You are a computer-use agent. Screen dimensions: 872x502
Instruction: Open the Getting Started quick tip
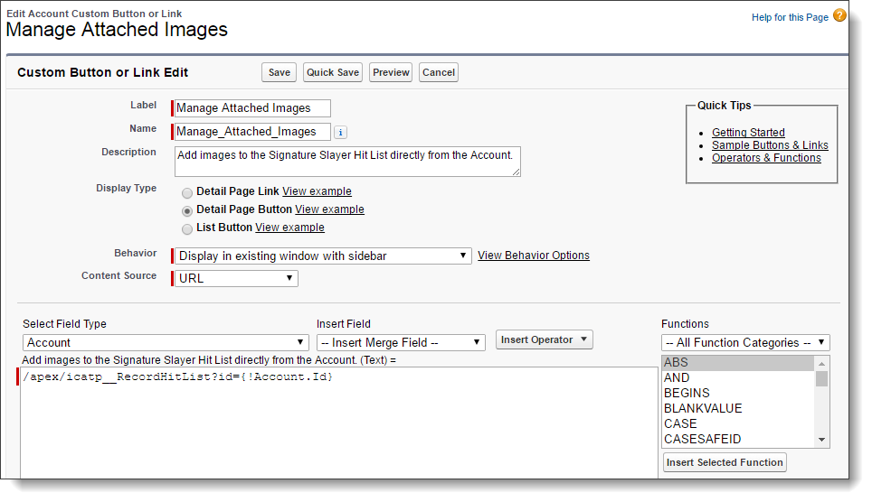point(748,132)
